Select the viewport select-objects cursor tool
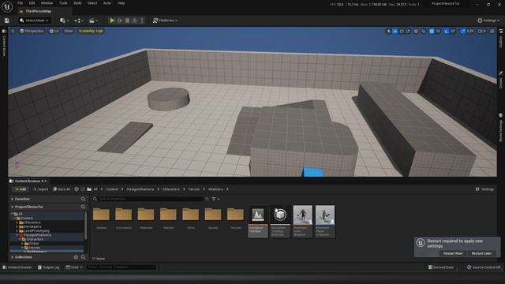The width and height of the screenshot is (505, 284). (389, 32)
